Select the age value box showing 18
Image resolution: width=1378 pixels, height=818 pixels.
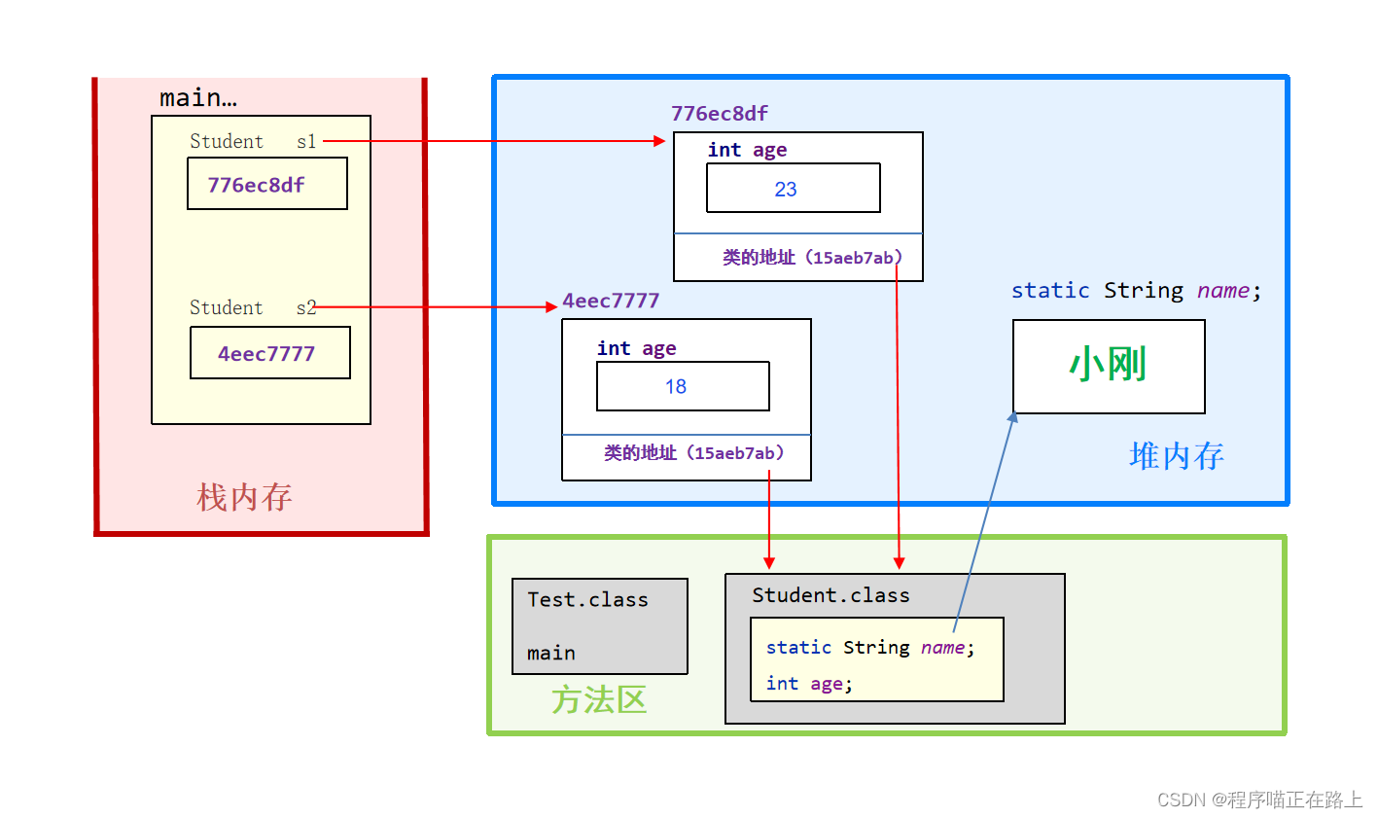coord(683,386)
